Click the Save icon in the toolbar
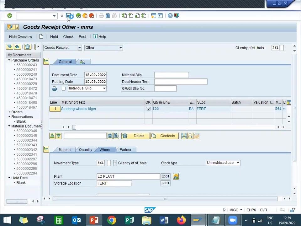This screenshot has height=226, width=301. click(69, 16)
